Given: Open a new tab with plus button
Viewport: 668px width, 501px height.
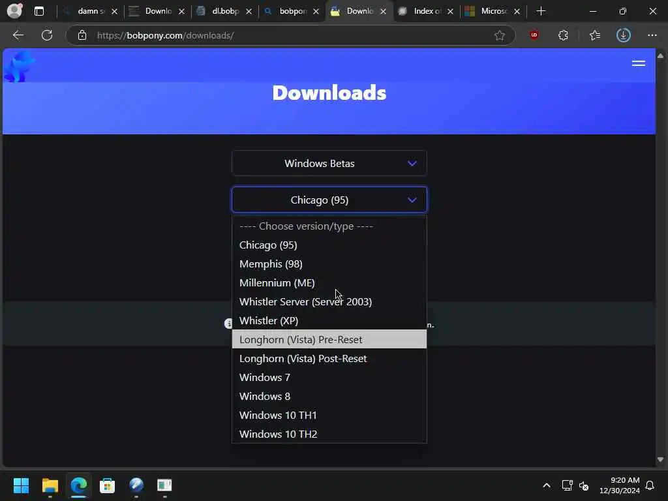Looking at the screenshot, I should click(541, 11).
